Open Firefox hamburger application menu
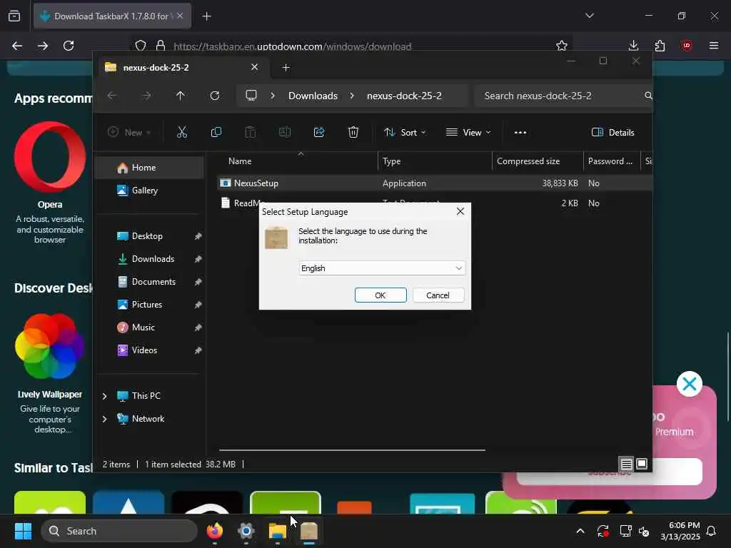This screenshot has height=548, width=731. 714,46
